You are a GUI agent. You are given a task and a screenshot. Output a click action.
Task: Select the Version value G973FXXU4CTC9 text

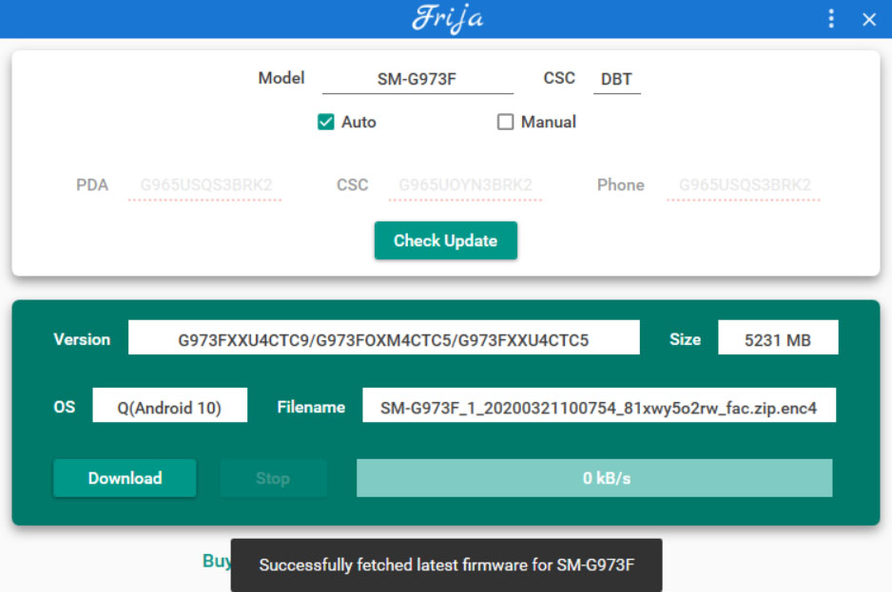coord(384,337)
